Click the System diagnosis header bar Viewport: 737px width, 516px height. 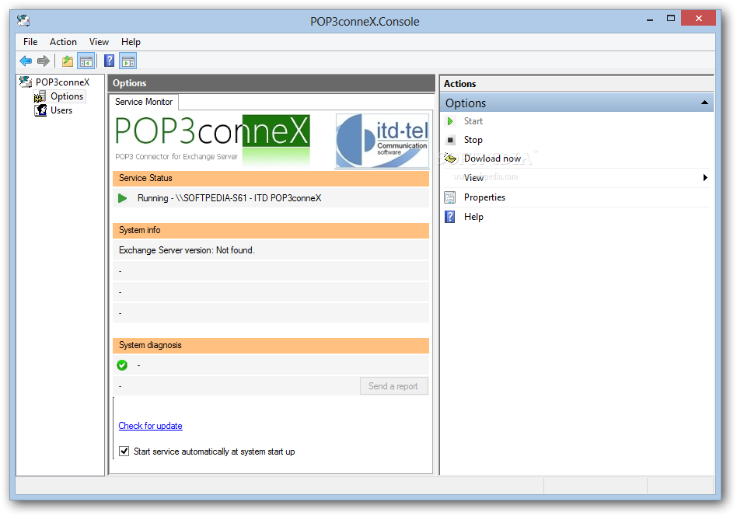(271, 345)
